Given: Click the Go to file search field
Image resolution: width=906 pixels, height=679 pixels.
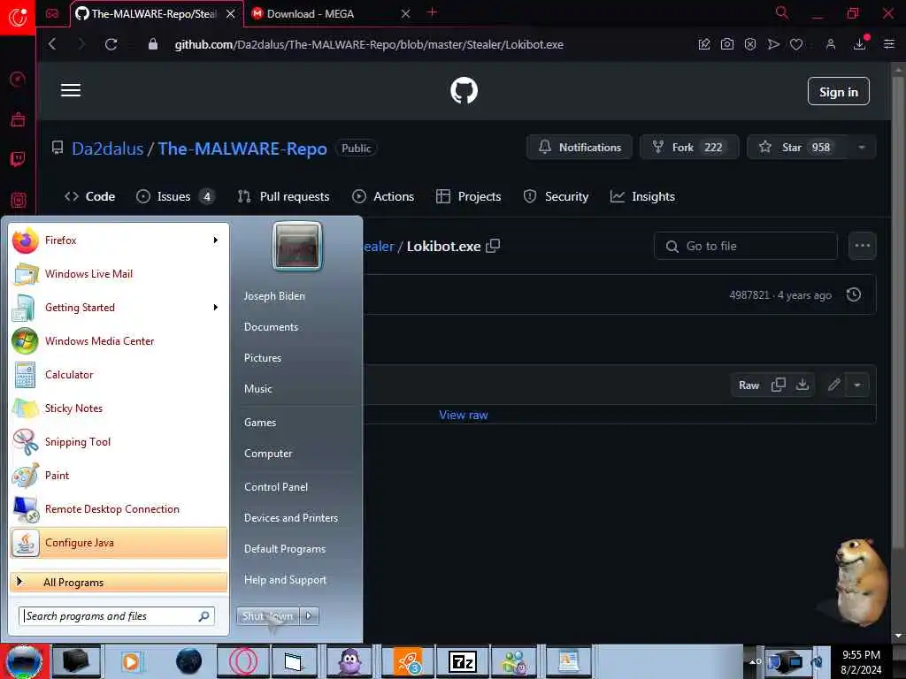Looking at the screenshot, I should (745, 246).
